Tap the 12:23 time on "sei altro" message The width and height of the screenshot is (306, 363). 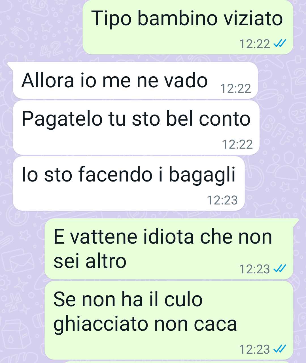tap(254, 269)
